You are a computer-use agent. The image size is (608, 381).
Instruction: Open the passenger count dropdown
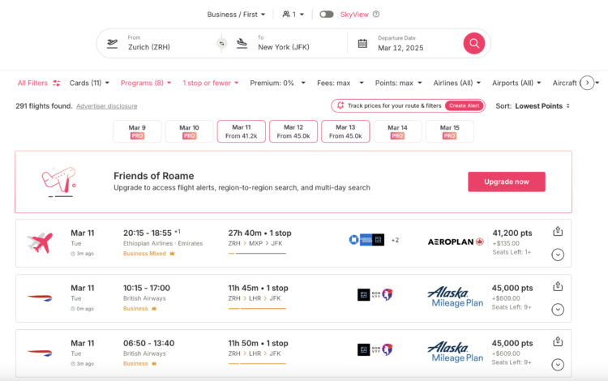[x=293, y=15]
